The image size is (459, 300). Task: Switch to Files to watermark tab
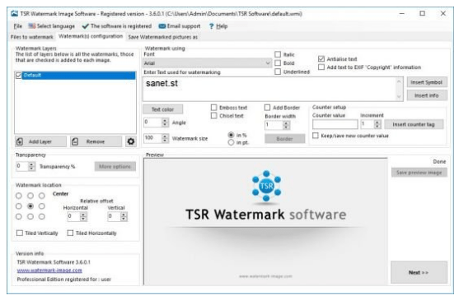(x=32, y=37)
